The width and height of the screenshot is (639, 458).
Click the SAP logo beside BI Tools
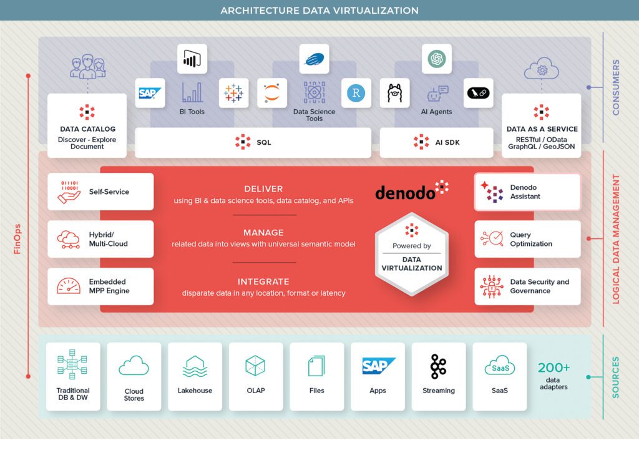[x=150, y=93]
